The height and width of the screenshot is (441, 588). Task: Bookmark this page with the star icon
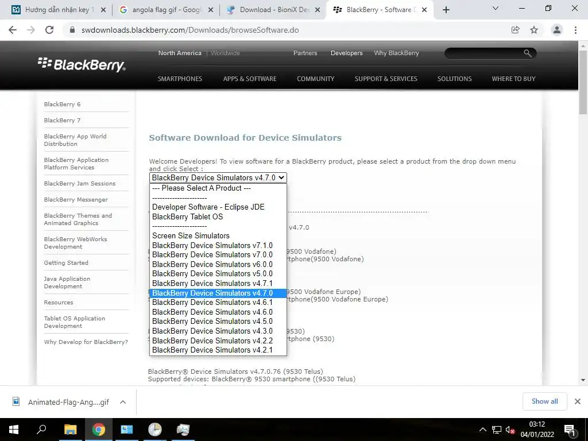(x=534, y=30)
